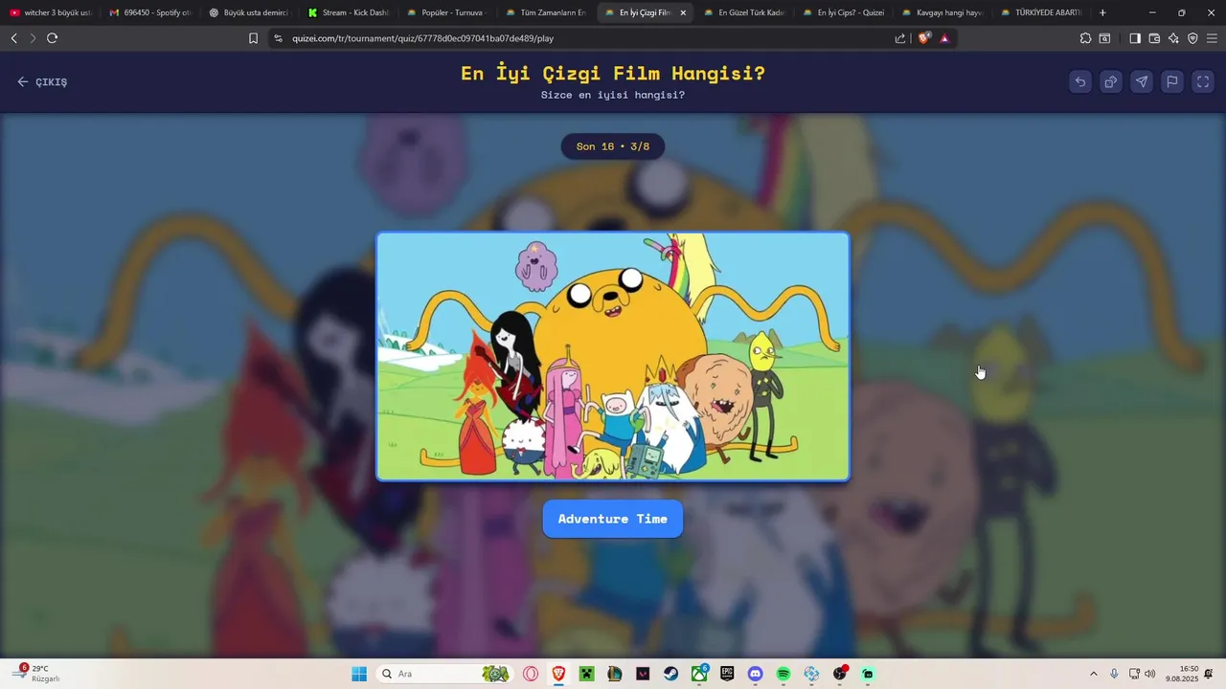Click the undo arrow button in quiz header

(x=1080, y=81)
